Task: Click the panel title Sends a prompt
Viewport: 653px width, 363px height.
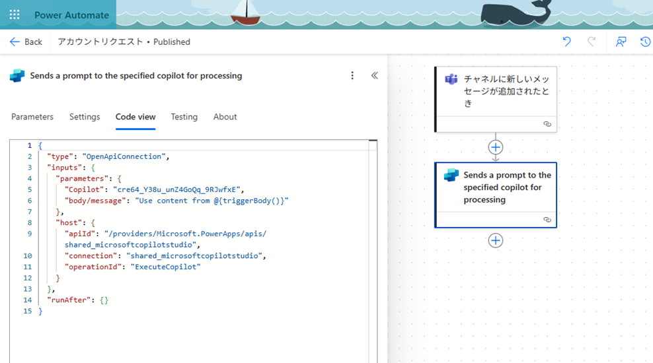Action: point(135,76)
